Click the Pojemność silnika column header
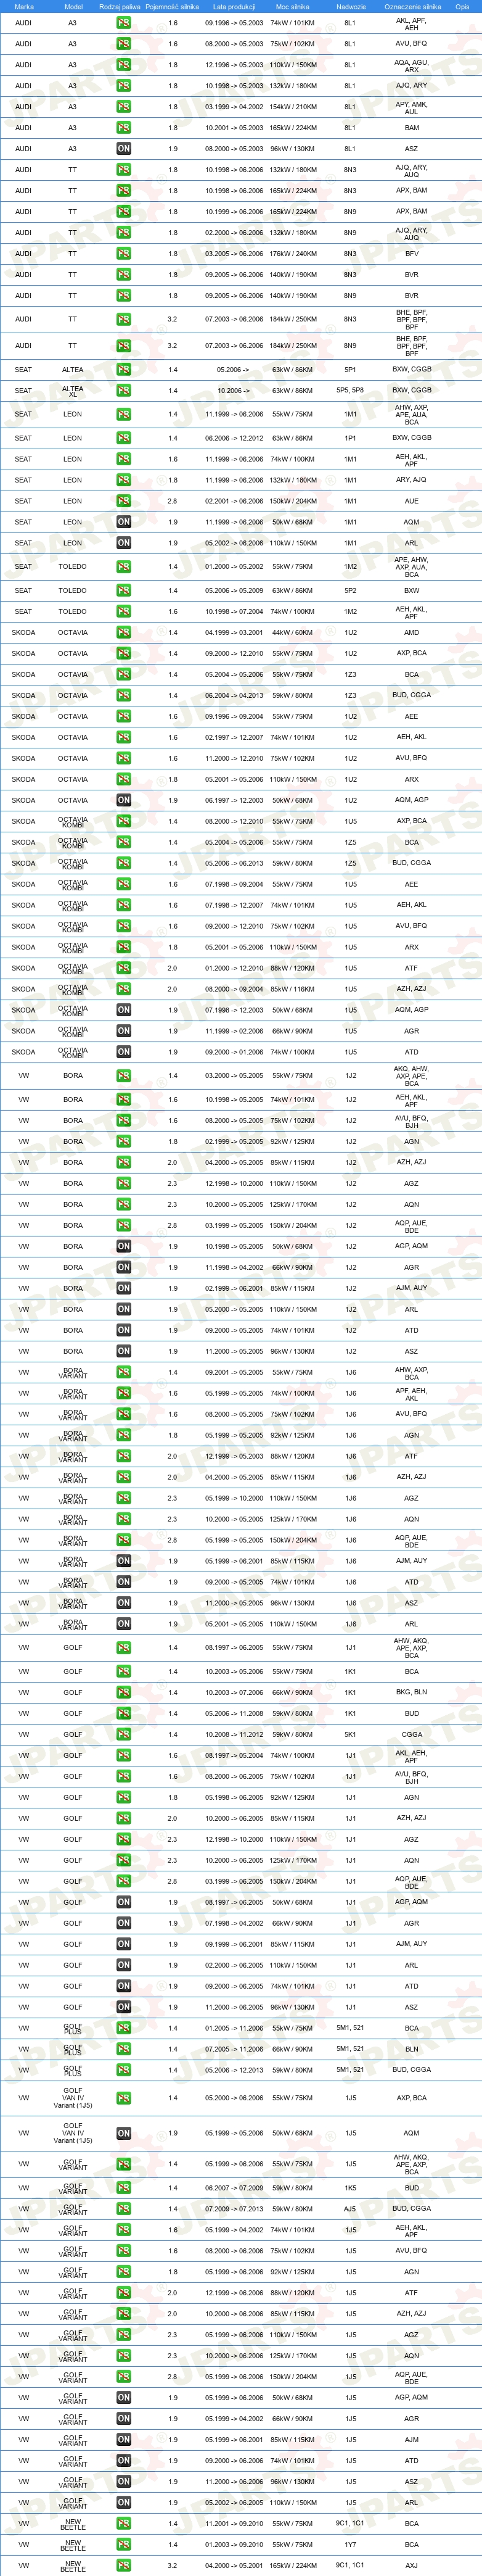This screenshot has height=2576, width=482. [172, 6]
